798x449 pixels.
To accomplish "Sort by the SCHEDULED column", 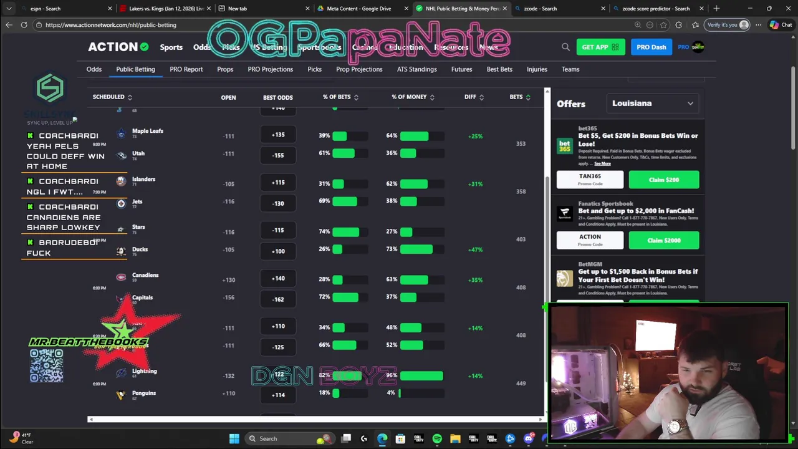I will (112, 97).
